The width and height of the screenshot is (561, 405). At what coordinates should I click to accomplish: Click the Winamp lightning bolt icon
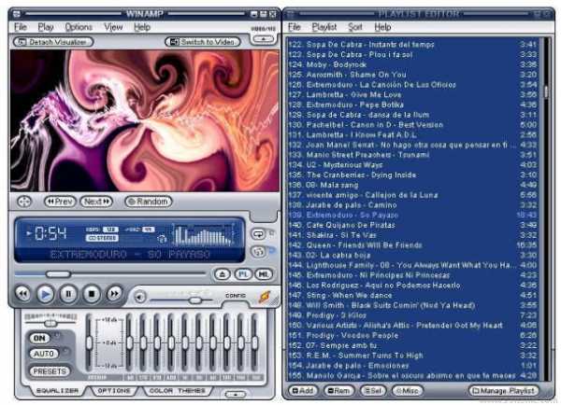tap(265, 297)
